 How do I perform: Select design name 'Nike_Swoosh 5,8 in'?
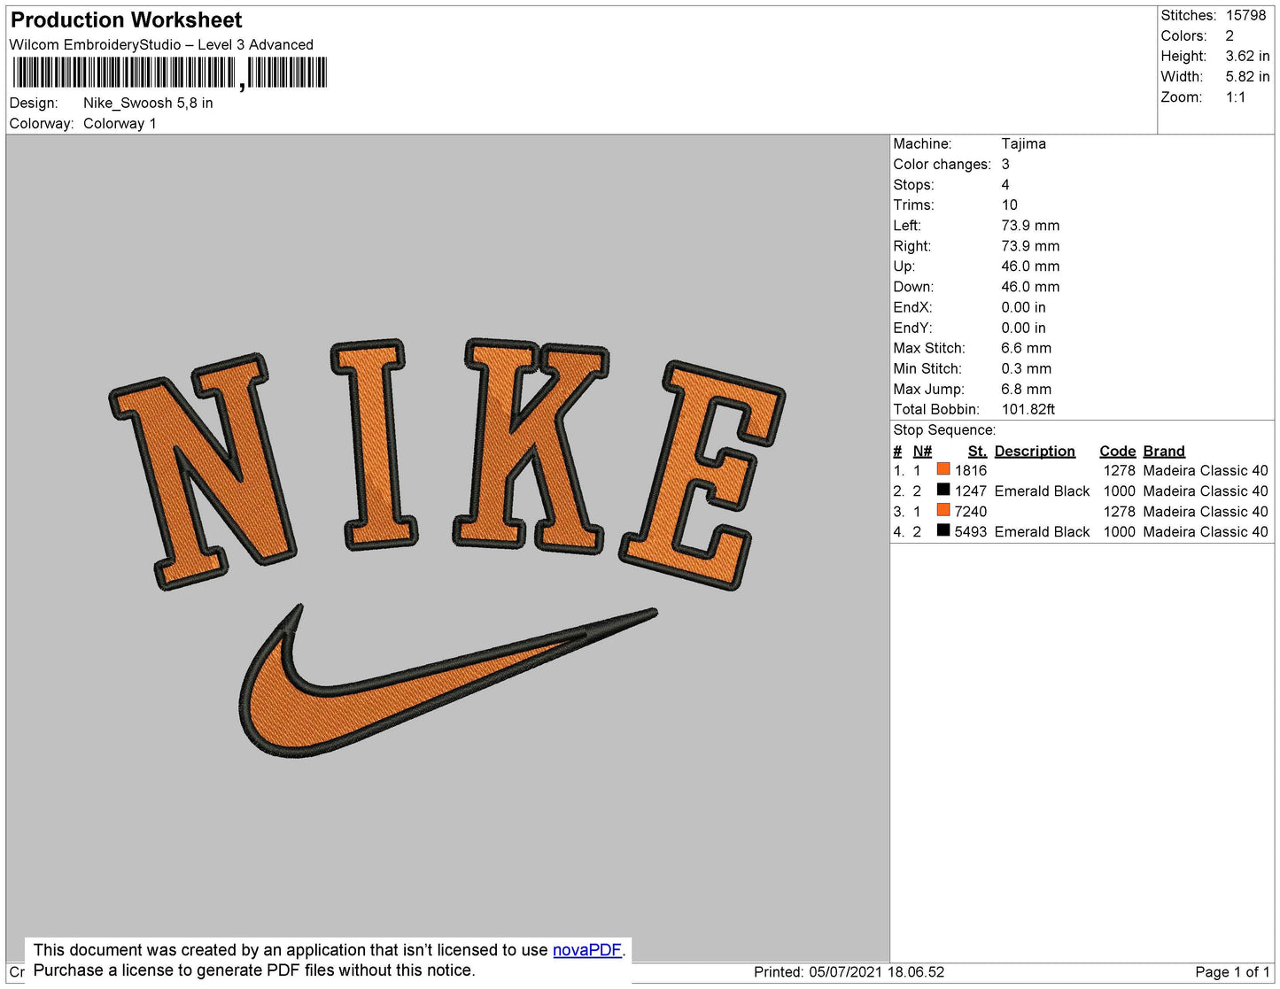148,104
